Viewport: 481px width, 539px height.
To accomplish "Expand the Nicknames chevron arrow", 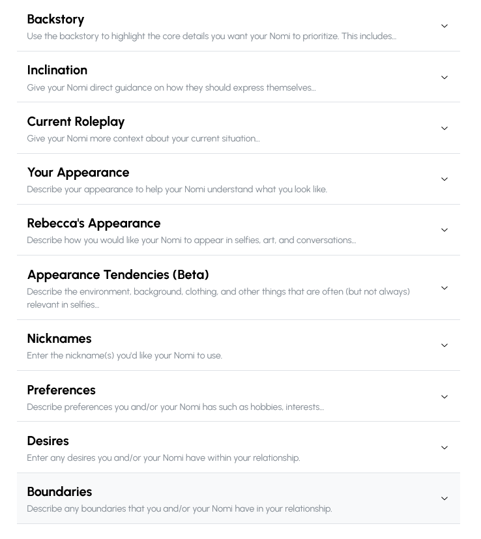I will [445, 345].
